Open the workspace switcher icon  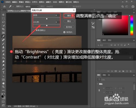click(x=127, y=7)
